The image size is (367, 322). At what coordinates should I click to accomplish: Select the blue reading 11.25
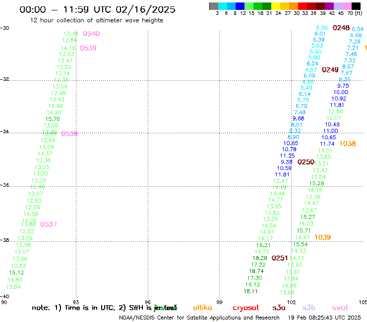coord(288,156)
